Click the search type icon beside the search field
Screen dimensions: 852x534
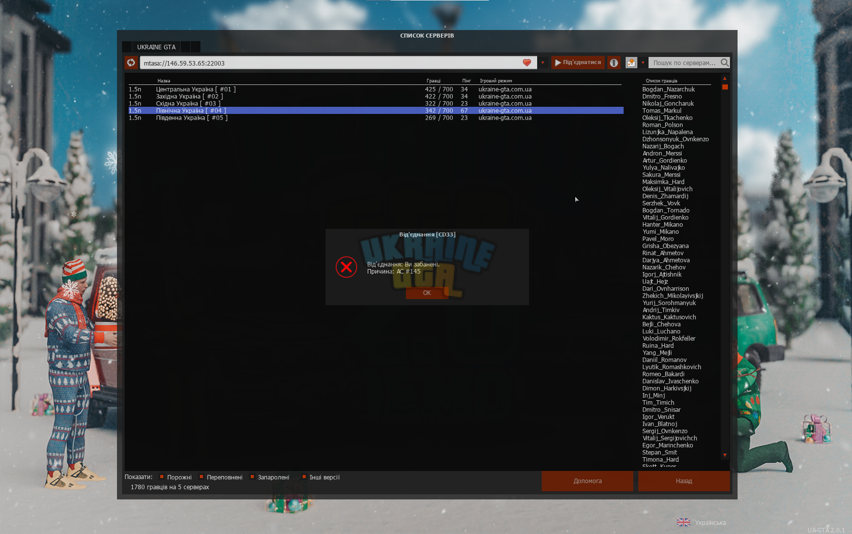[x=631, y=63]
